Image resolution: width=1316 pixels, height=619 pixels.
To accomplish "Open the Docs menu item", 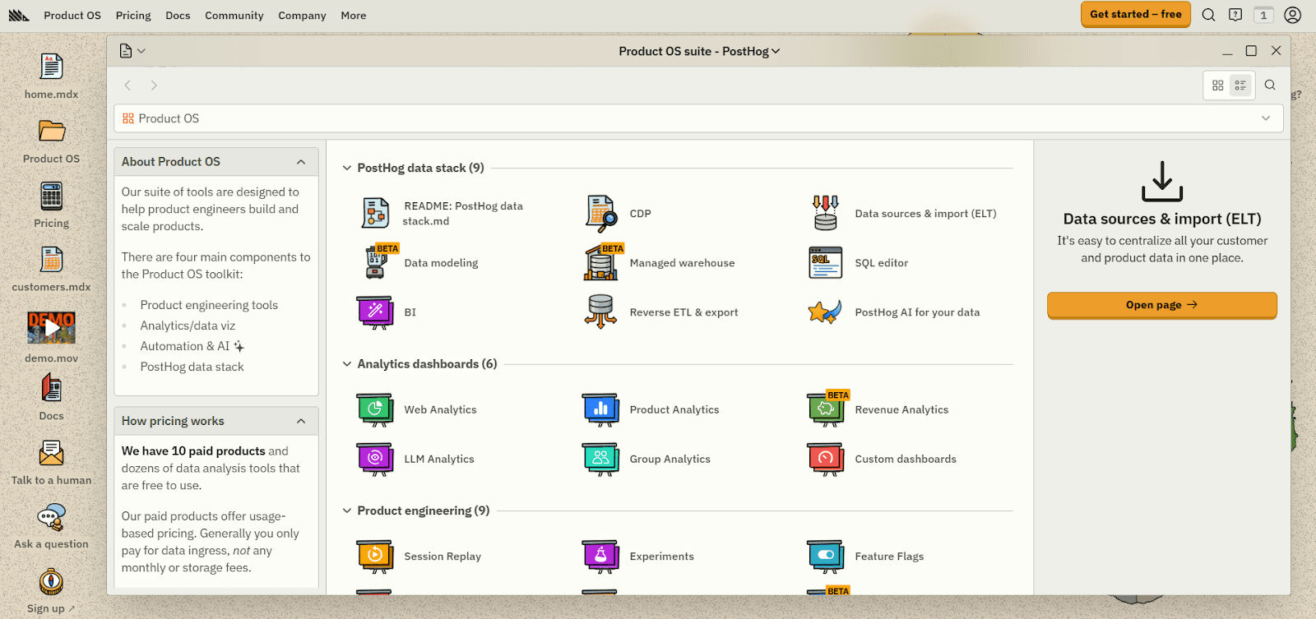I will pos(178,16).
